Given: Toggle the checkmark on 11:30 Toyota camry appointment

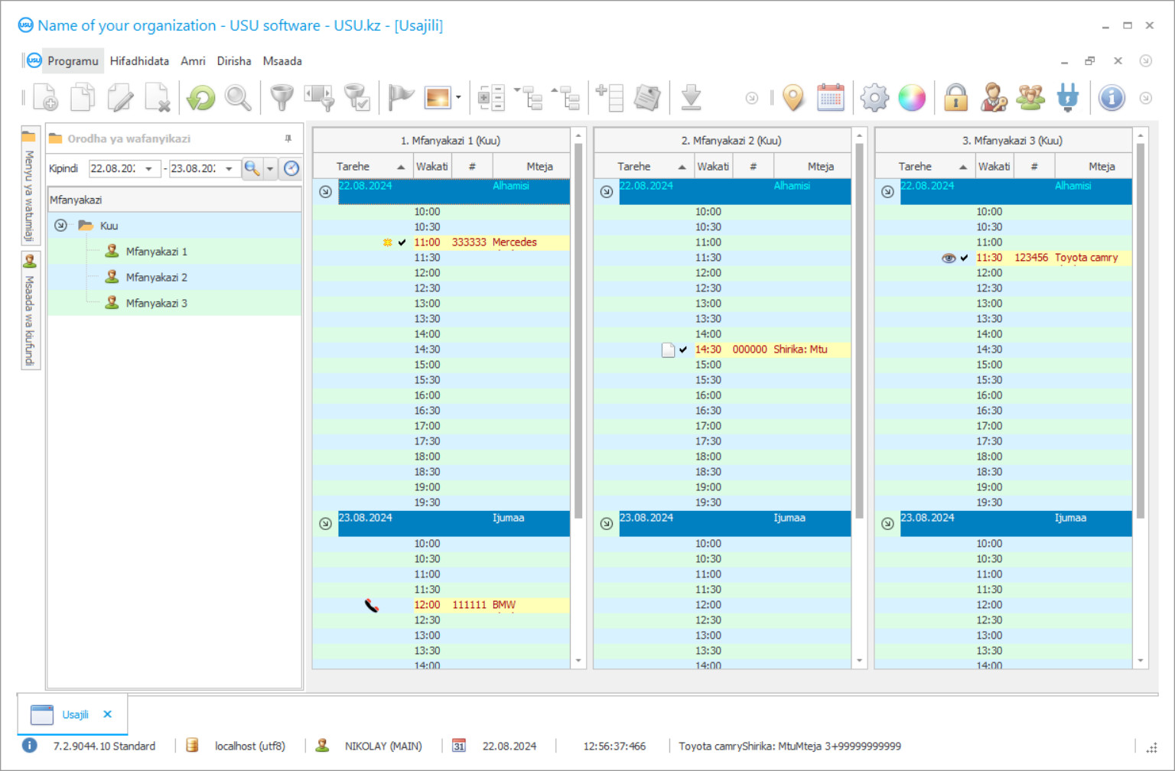Looking at the screenshot, I should coord(964,258).
